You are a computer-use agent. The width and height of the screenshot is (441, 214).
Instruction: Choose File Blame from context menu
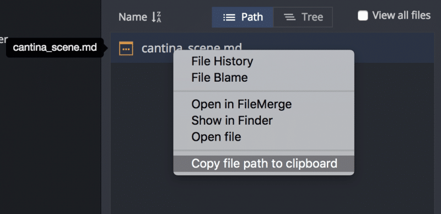219,78
